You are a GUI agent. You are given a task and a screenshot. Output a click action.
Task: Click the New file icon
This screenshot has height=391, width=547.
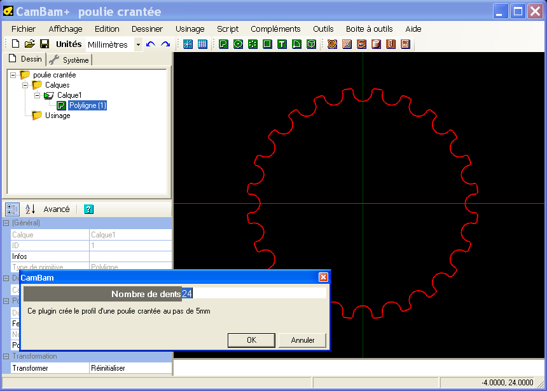pos(16,44)
